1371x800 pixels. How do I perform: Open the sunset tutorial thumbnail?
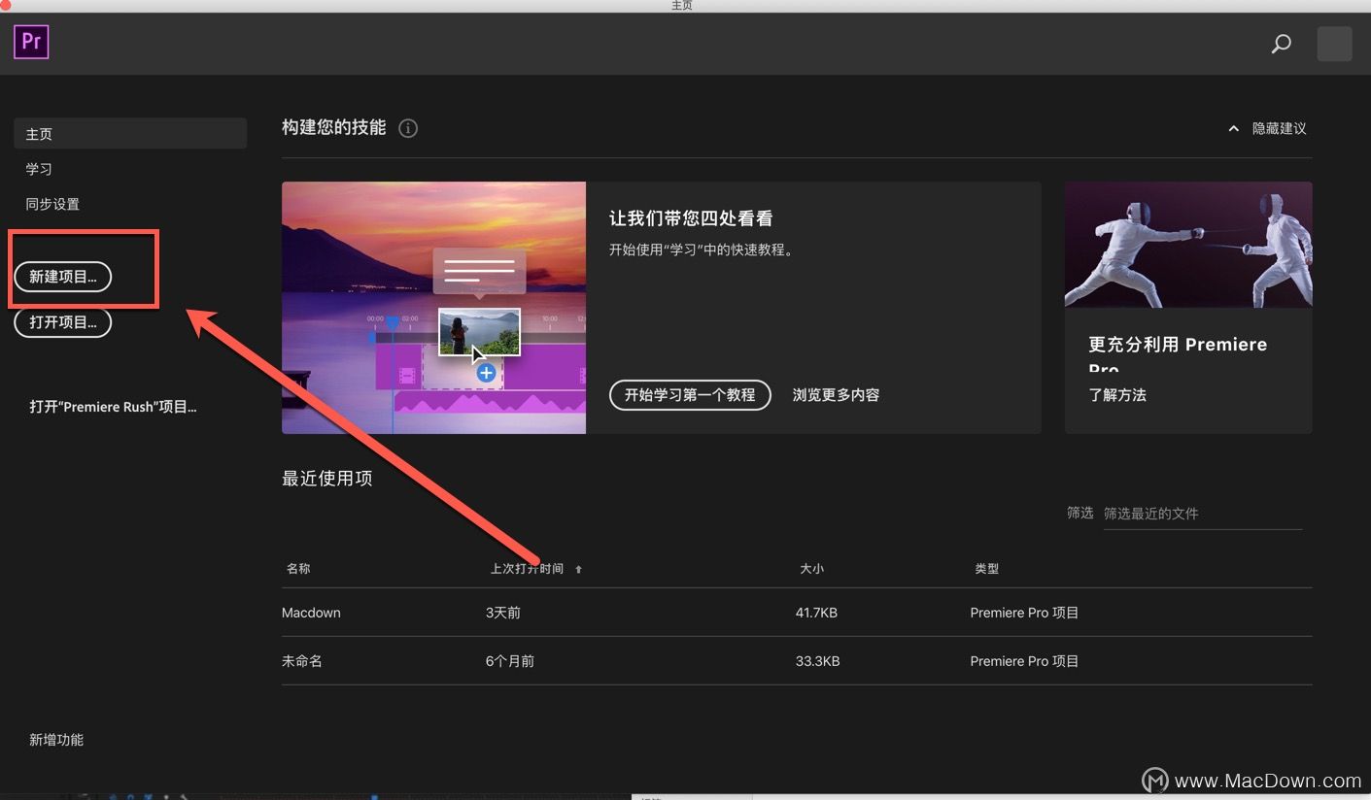433,308
